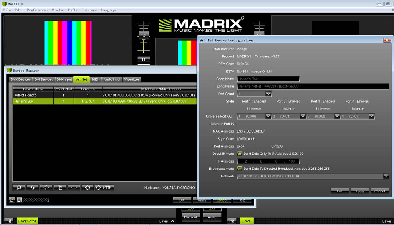Toggle Direct IP Mode checkbox
The image size is (394, 225).
tap(240, 154)
